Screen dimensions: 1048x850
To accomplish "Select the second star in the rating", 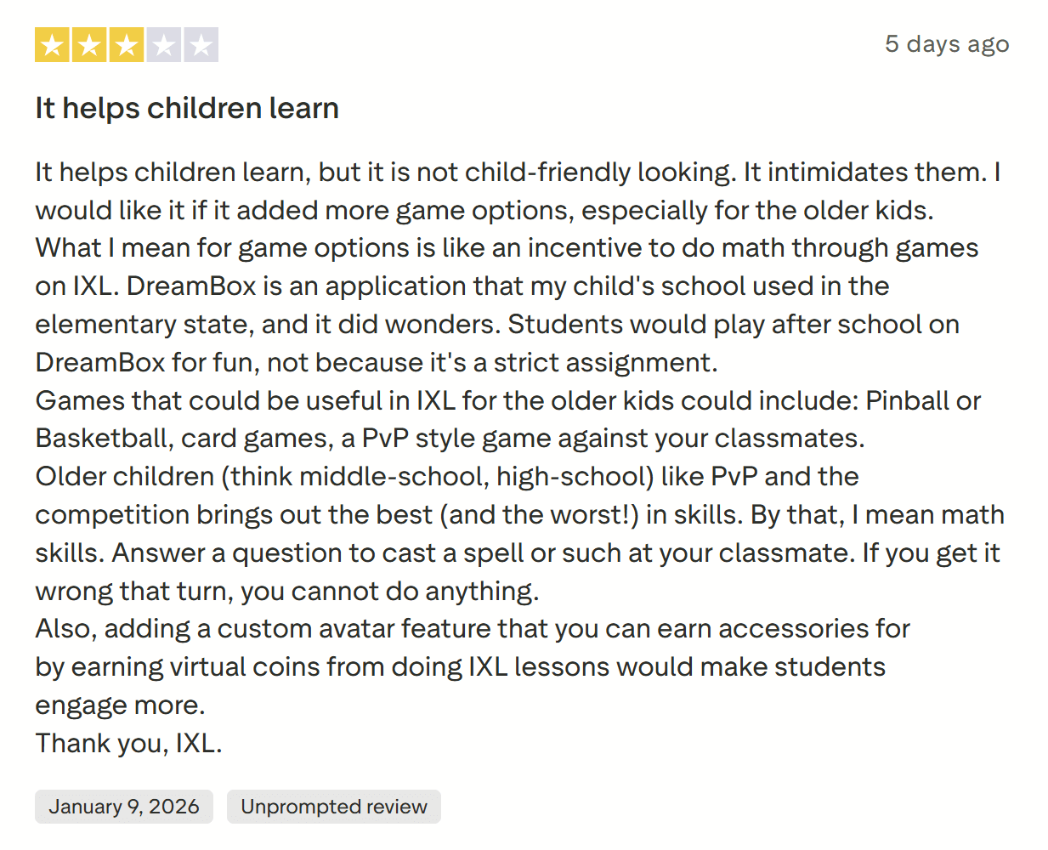I will tap(89, 44).
